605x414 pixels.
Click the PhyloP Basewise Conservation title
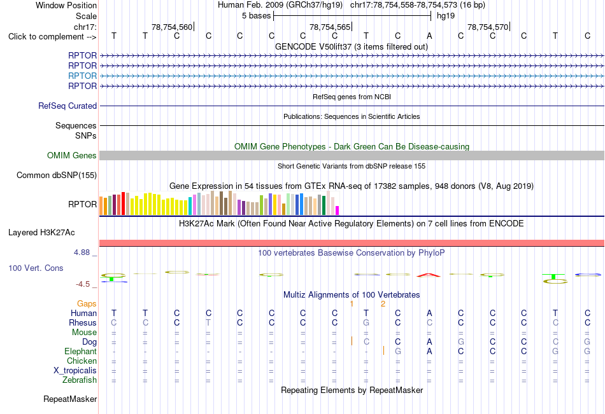point(352,253)
